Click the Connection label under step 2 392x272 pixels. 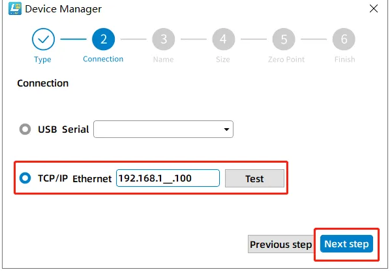pyautogui.click(x=103, y=59)
